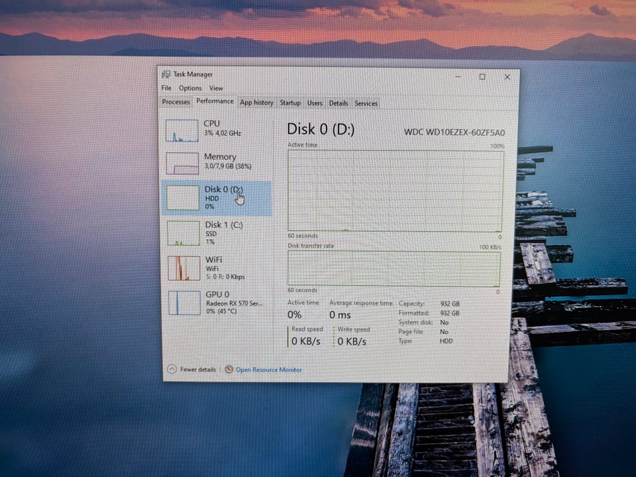This screenshot has width=636, height=477.
Task: Collapse with the Fewer details chevron icon
Action: (x=172, y=369)
